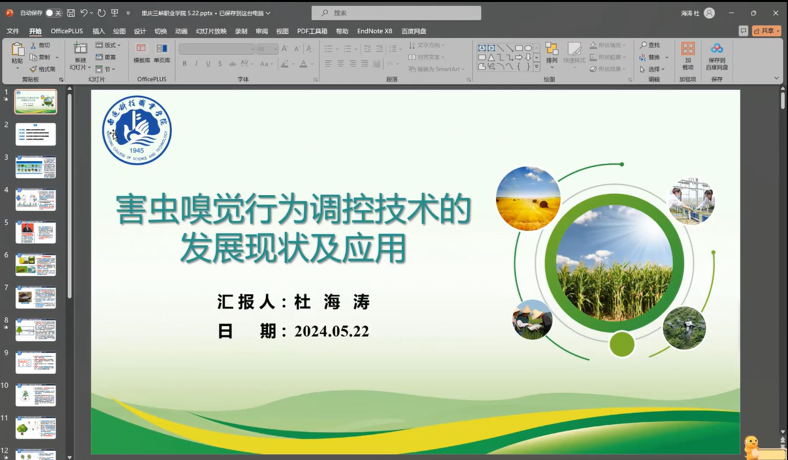Switch to the 插入 ribbon tab

[x=99, y=31]
